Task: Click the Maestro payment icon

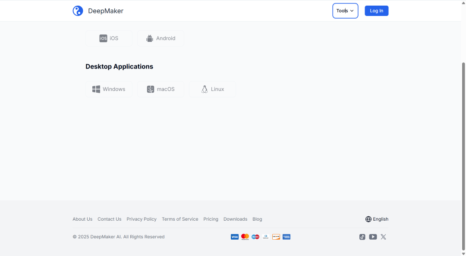Action: pos(255,237)
